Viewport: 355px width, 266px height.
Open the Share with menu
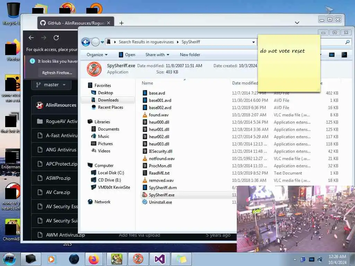click(157, 55)
